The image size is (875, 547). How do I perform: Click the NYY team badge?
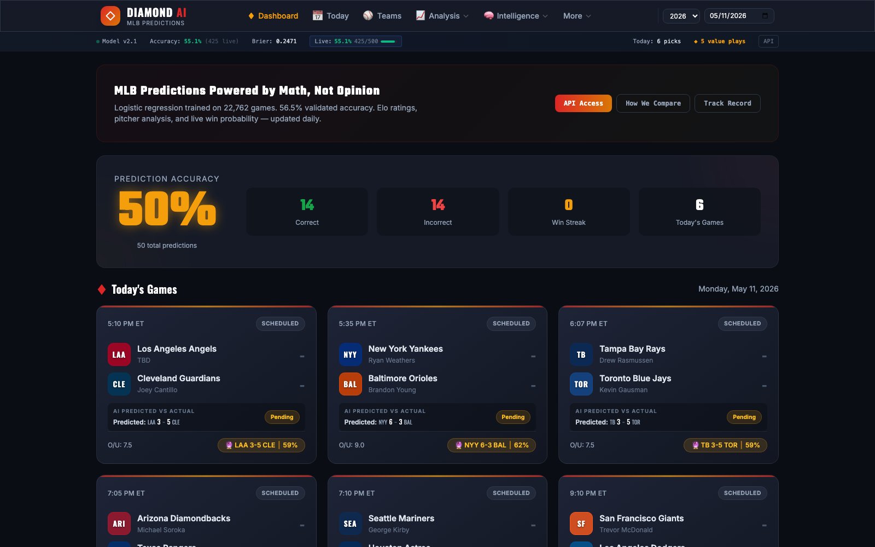[x=351, y=354]
